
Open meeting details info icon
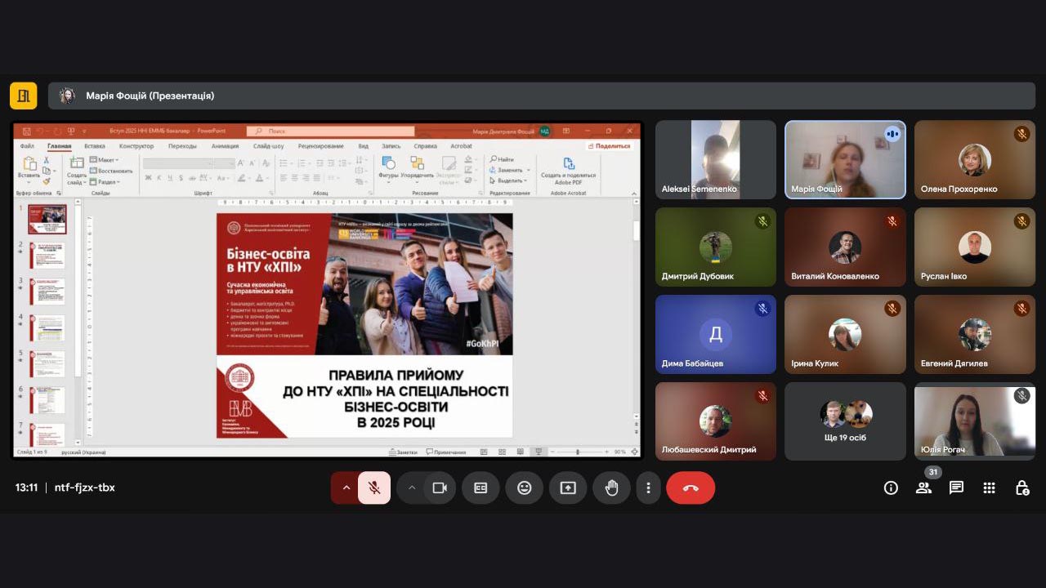coord(891,488)
